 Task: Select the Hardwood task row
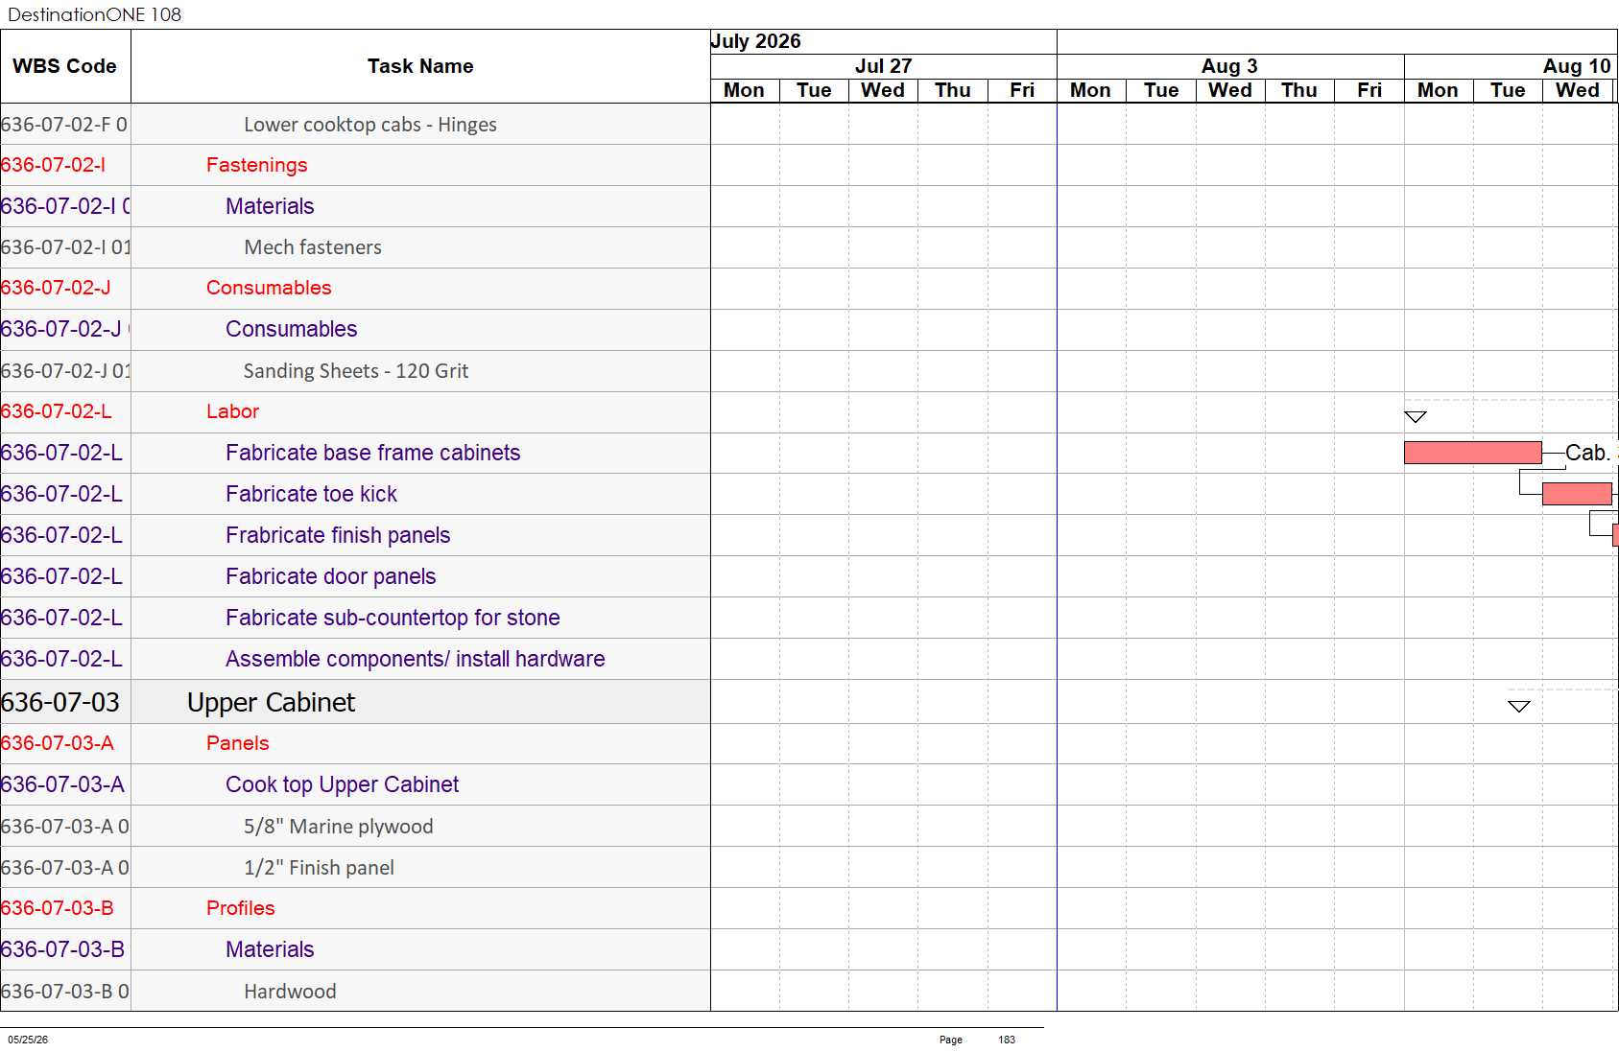click(355, 992)
